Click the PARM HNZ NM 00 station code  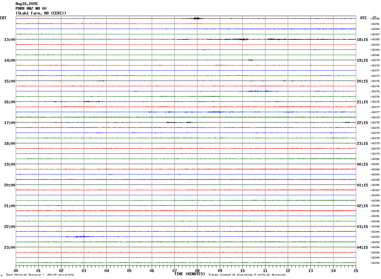coord(31,9)
